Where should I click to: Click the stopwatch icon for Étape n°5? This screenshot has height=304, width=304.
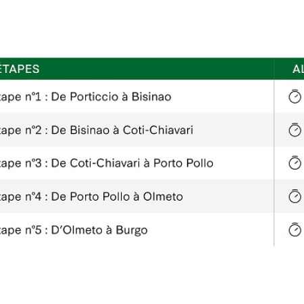pyautogui.click(x=295, y=229)
